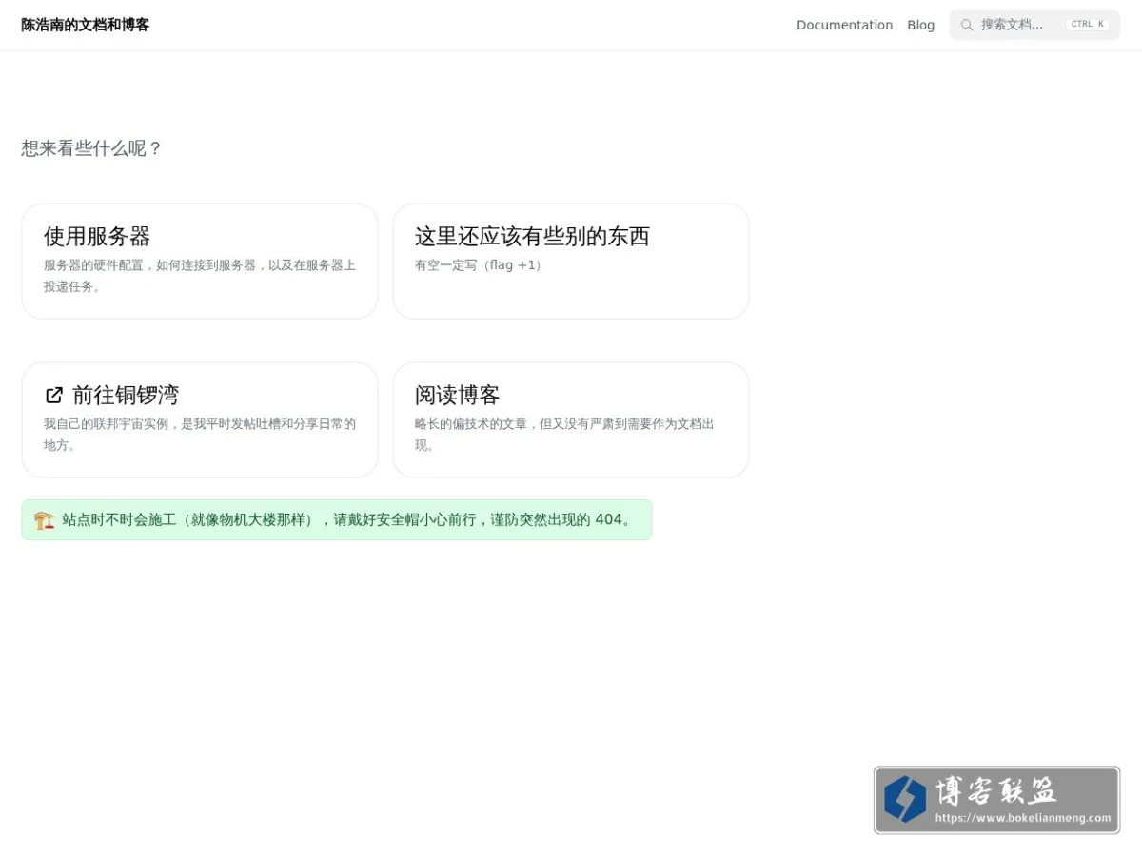The width and height of the screenshot is (1142, 856).
Task: Click the description starting 我自己的联邦宇宙实例
Action: 200,435
